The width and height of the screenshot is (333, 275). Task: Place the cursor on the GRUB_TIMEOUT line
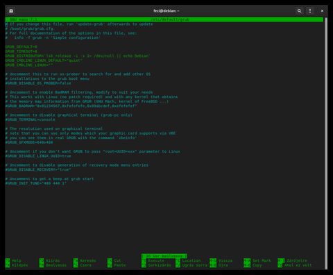[x=21, y=51]
